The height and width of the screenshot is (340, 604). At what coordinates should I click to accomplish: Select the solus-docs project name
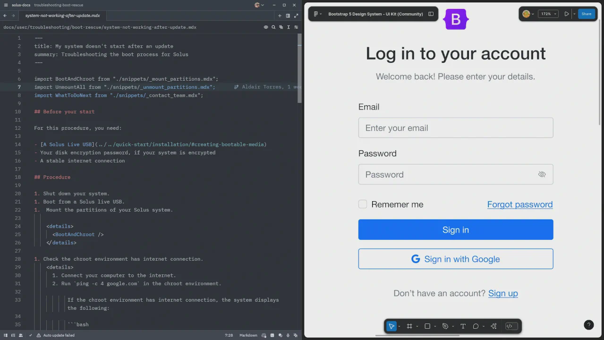[21, 5]
